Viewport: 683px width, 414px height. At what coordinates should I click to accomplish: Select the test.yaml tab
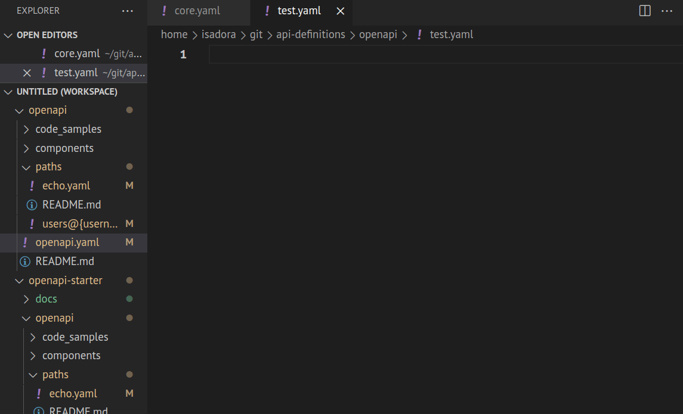(301, 10)
